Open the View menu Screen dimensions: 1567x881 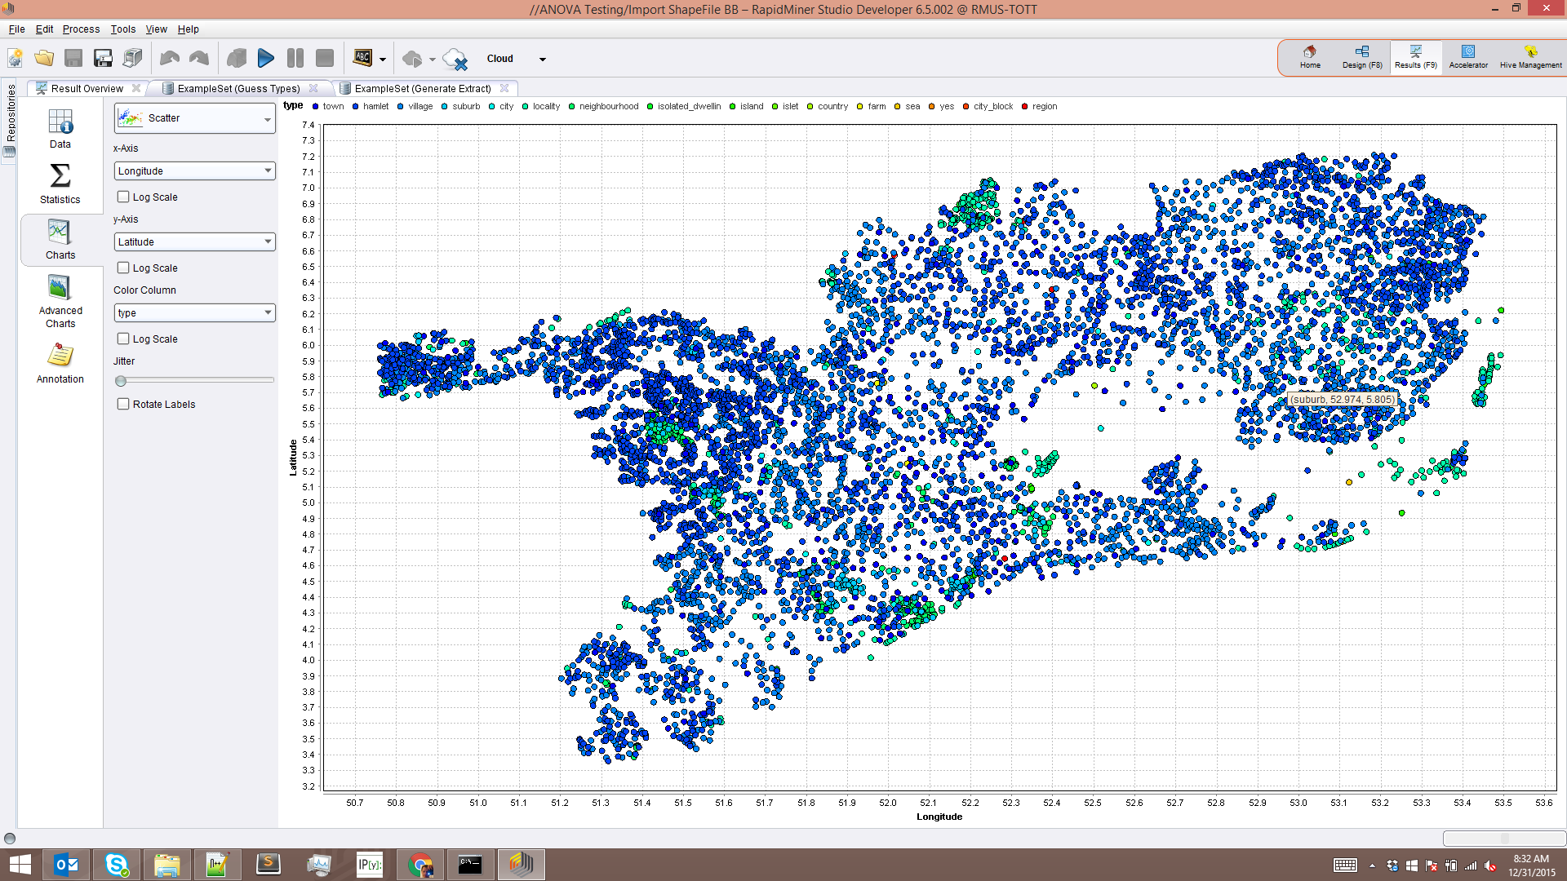(156, 29)
